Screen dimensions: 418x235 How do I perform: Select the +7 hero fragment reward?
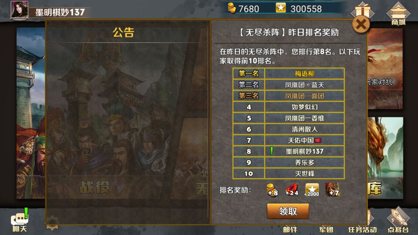332,190
